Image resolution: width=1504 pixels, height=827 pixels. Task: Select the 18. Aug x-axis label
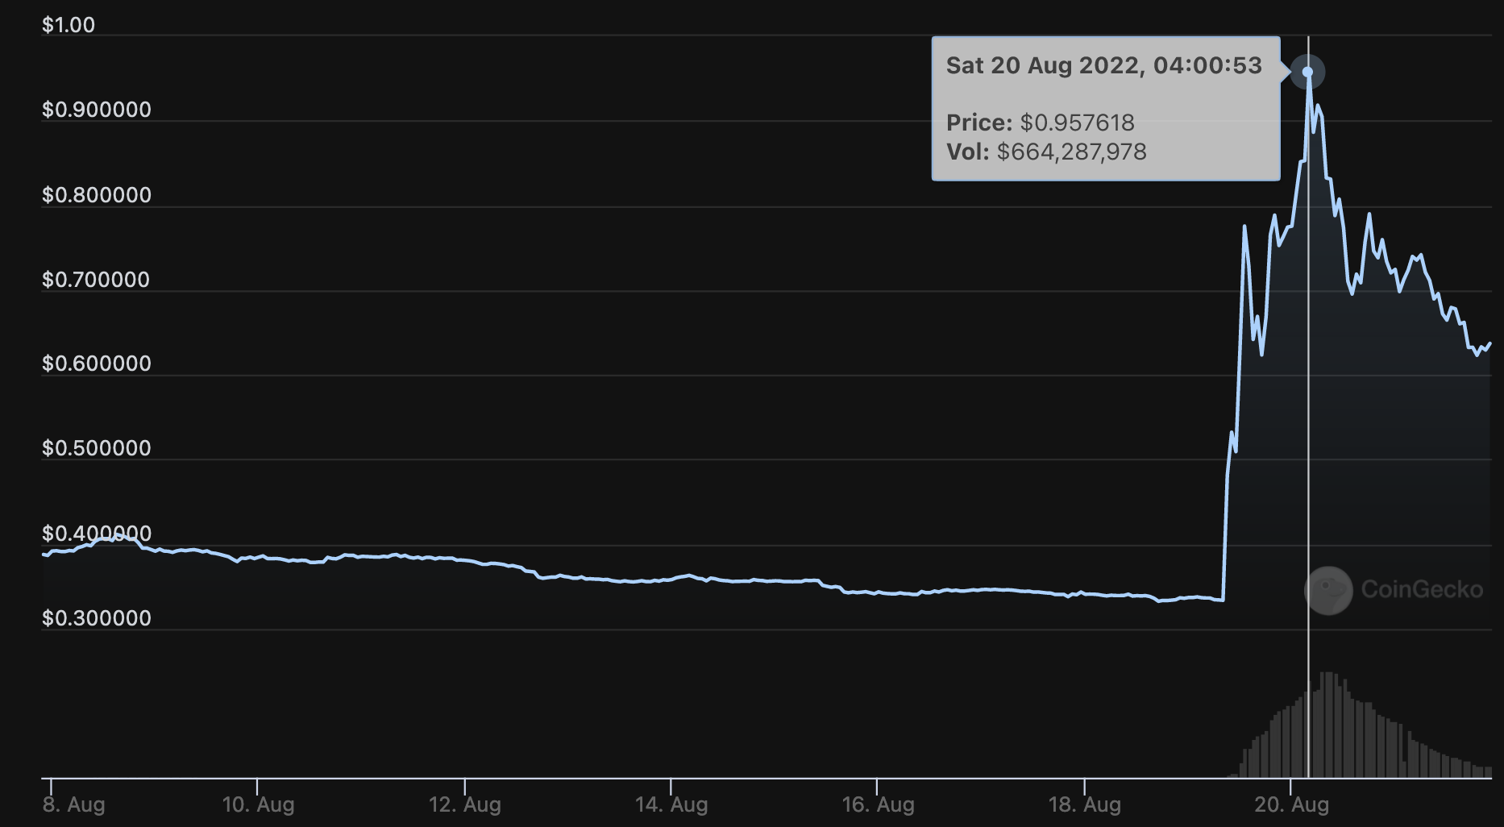(1084, 804)
